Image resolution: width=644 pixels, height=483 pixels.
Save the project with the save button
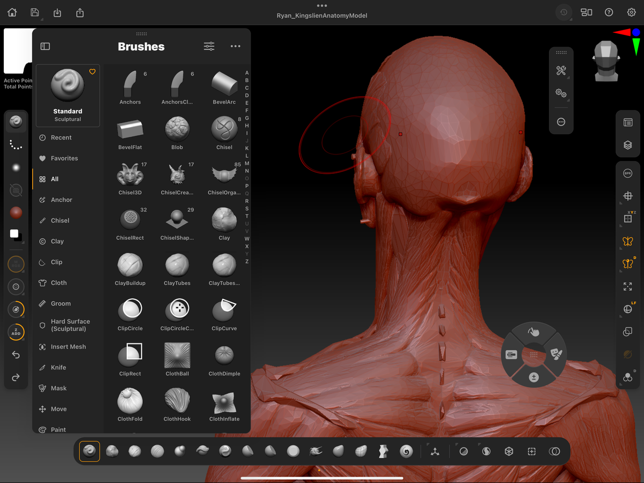(35, 12)
